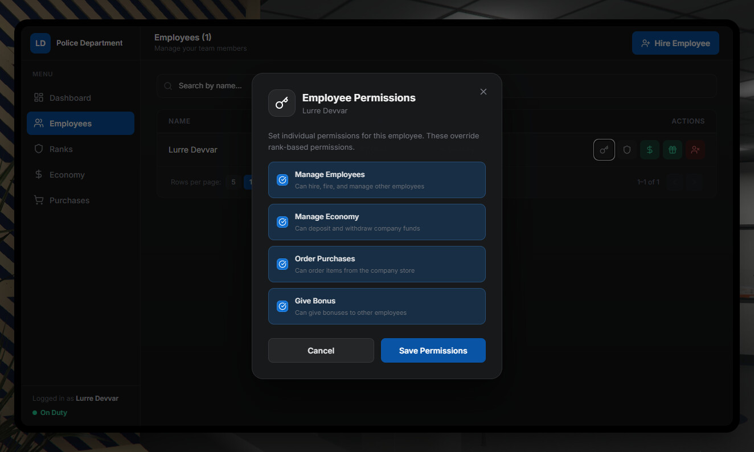
Task: Click the green dollar salary icon in Lurre Devvar's row
Action: coord(650,150)
